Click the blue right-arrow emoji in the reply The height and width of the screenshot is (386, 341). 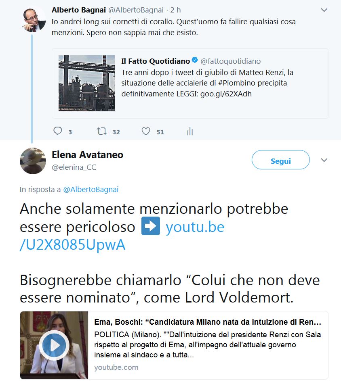pyautogui.click(x=150, y=226)
